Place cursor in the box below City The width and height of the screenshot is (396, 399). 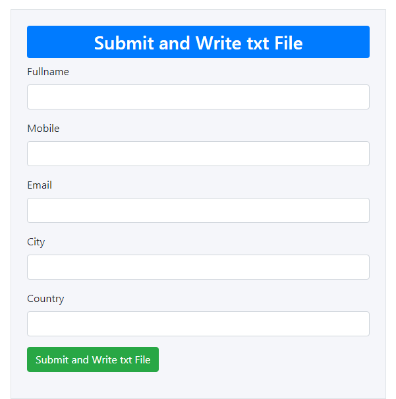click(198, 267)
